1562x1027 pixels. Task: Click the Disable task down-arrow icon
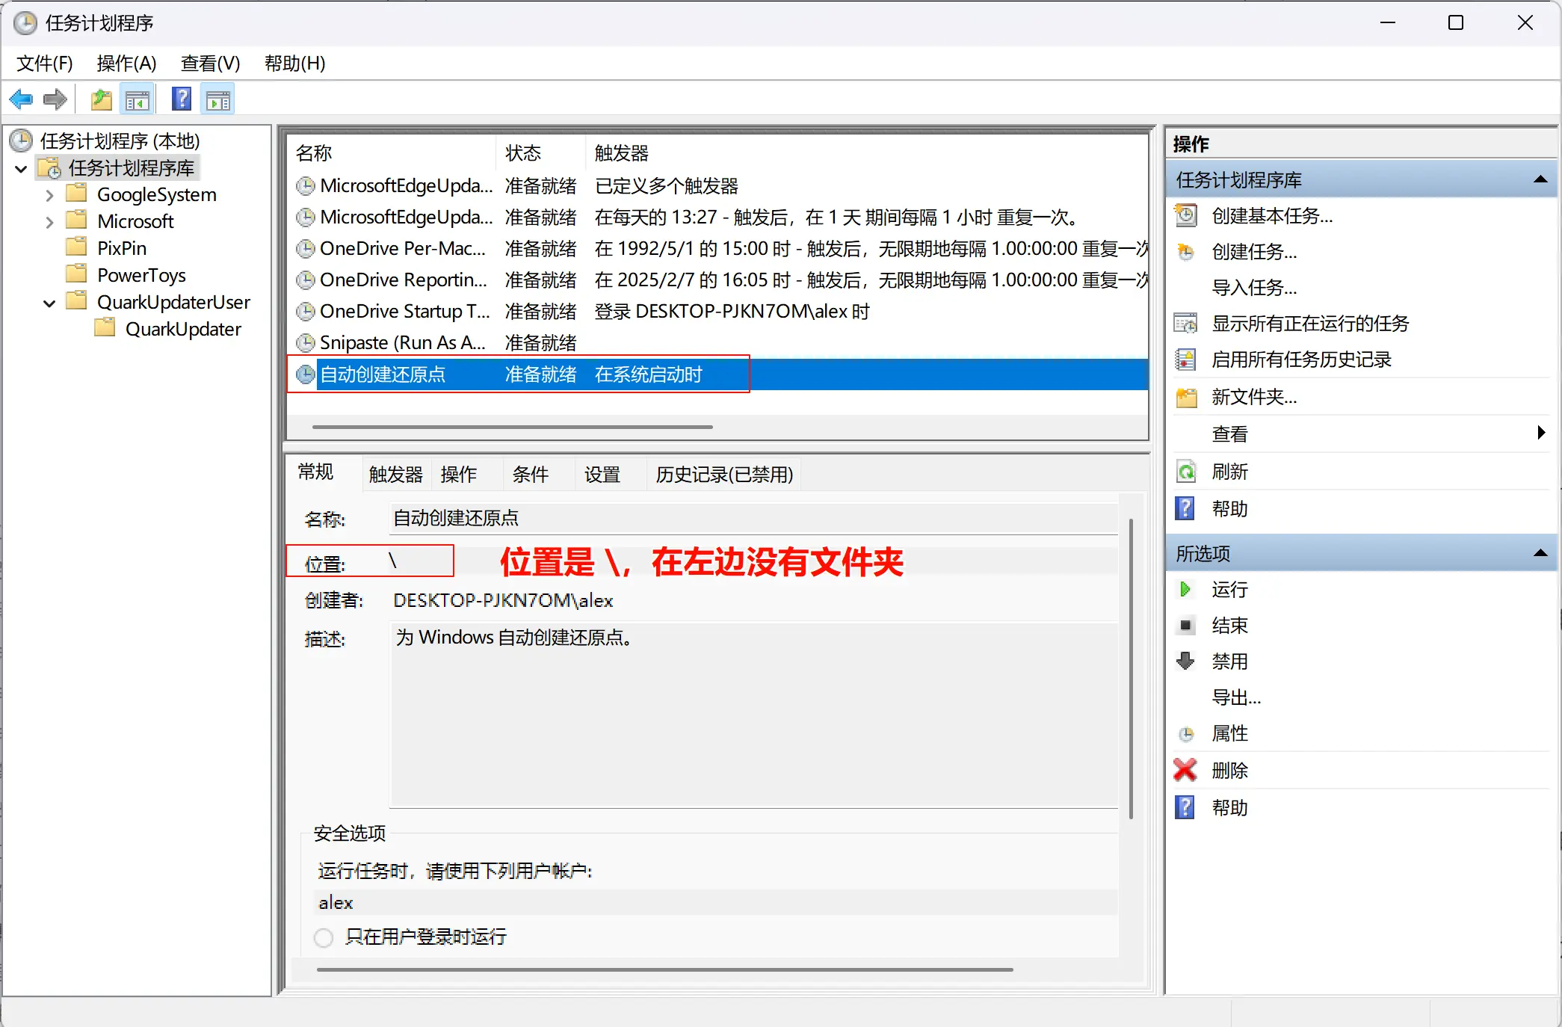(1185, 661)
